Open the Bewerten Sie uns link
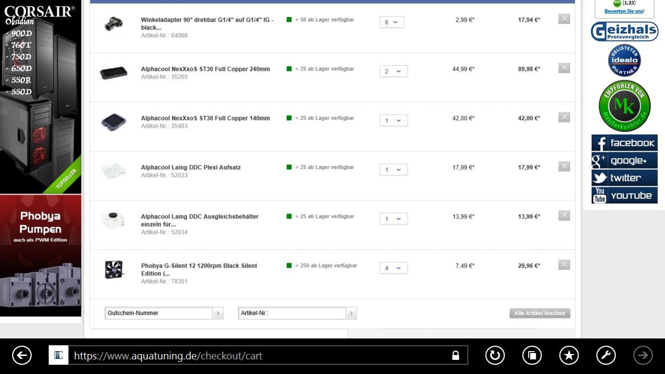 (x=624, y=11)
